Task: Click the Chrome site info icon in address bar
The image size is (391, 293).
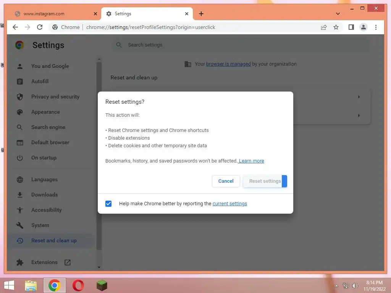Action: pyautogui.click(x=55, y=27)
